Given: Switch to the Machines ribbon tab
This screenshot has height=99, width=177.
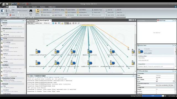Looking at the screenshot, I should (43, 7).
